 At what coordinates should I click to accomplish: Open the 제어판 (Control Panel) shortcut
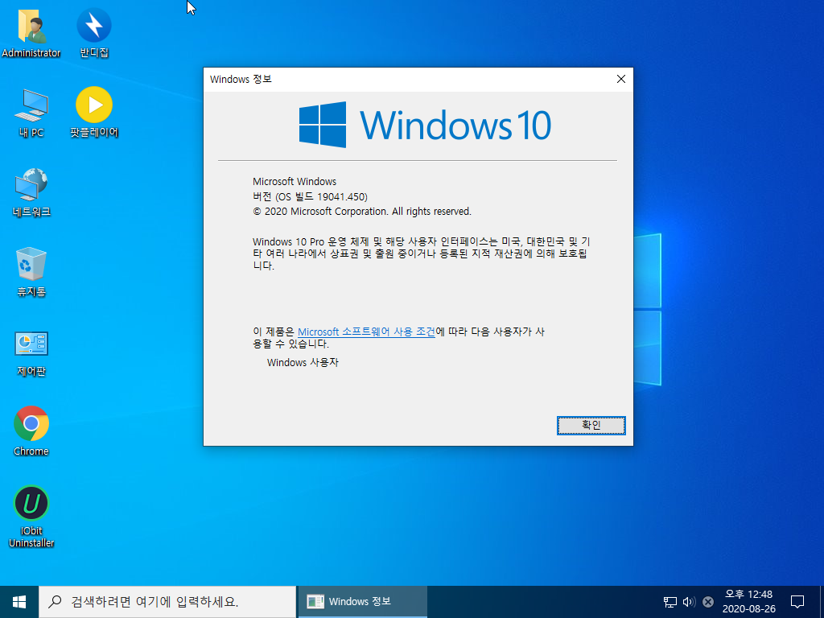(x=31, y=344)
